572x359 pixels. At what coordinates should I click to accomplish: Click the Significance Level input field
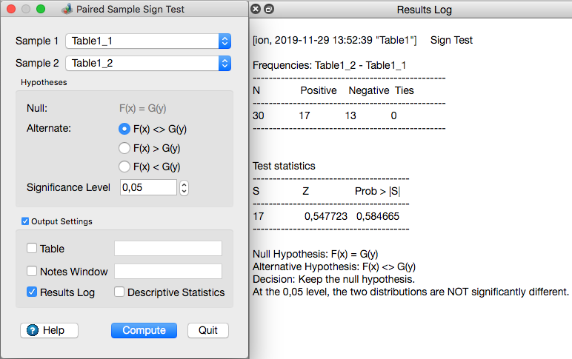click(147, 188)
